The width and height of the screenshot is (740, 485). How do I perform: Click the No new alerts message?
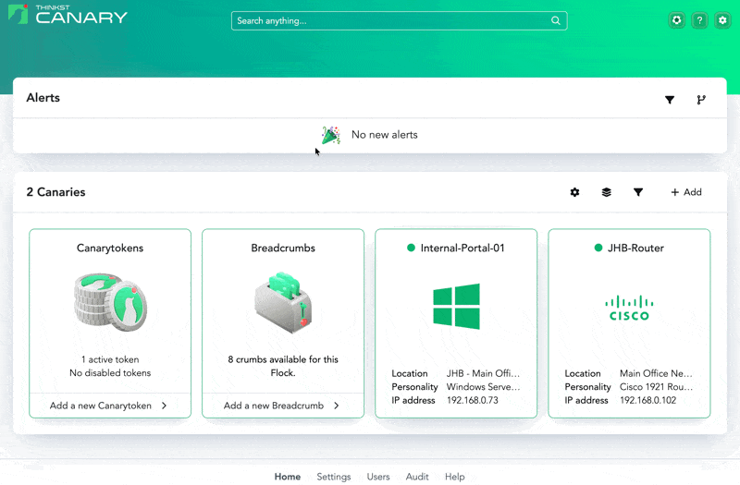(384, 135)
